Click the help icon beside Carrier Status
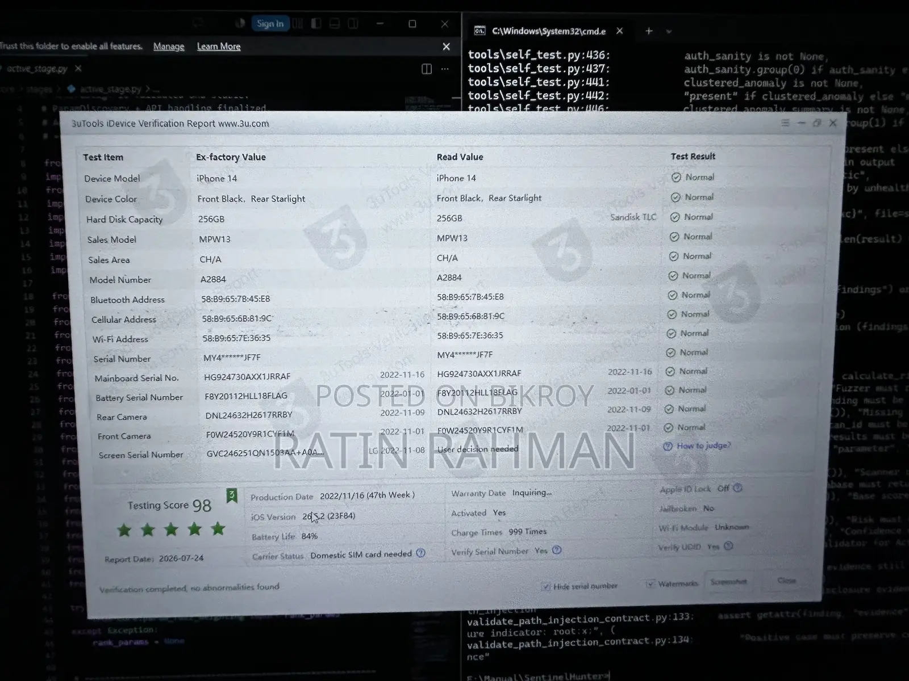This screenshot has height=681, width=909. (420, 553)
